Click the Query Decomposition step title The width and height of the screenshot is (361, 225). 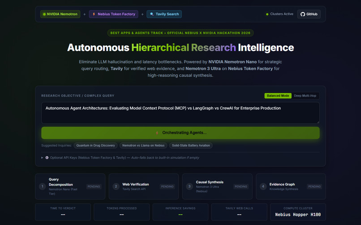[61, 182]
